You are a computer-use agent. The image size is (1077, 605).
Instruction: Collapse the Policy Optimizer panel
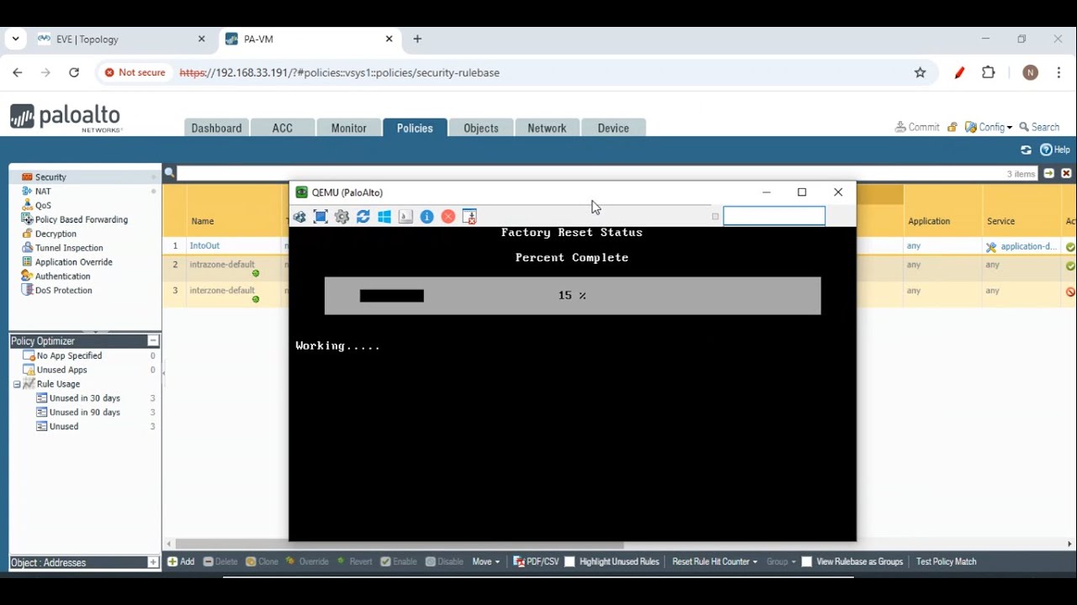(153, 341)
